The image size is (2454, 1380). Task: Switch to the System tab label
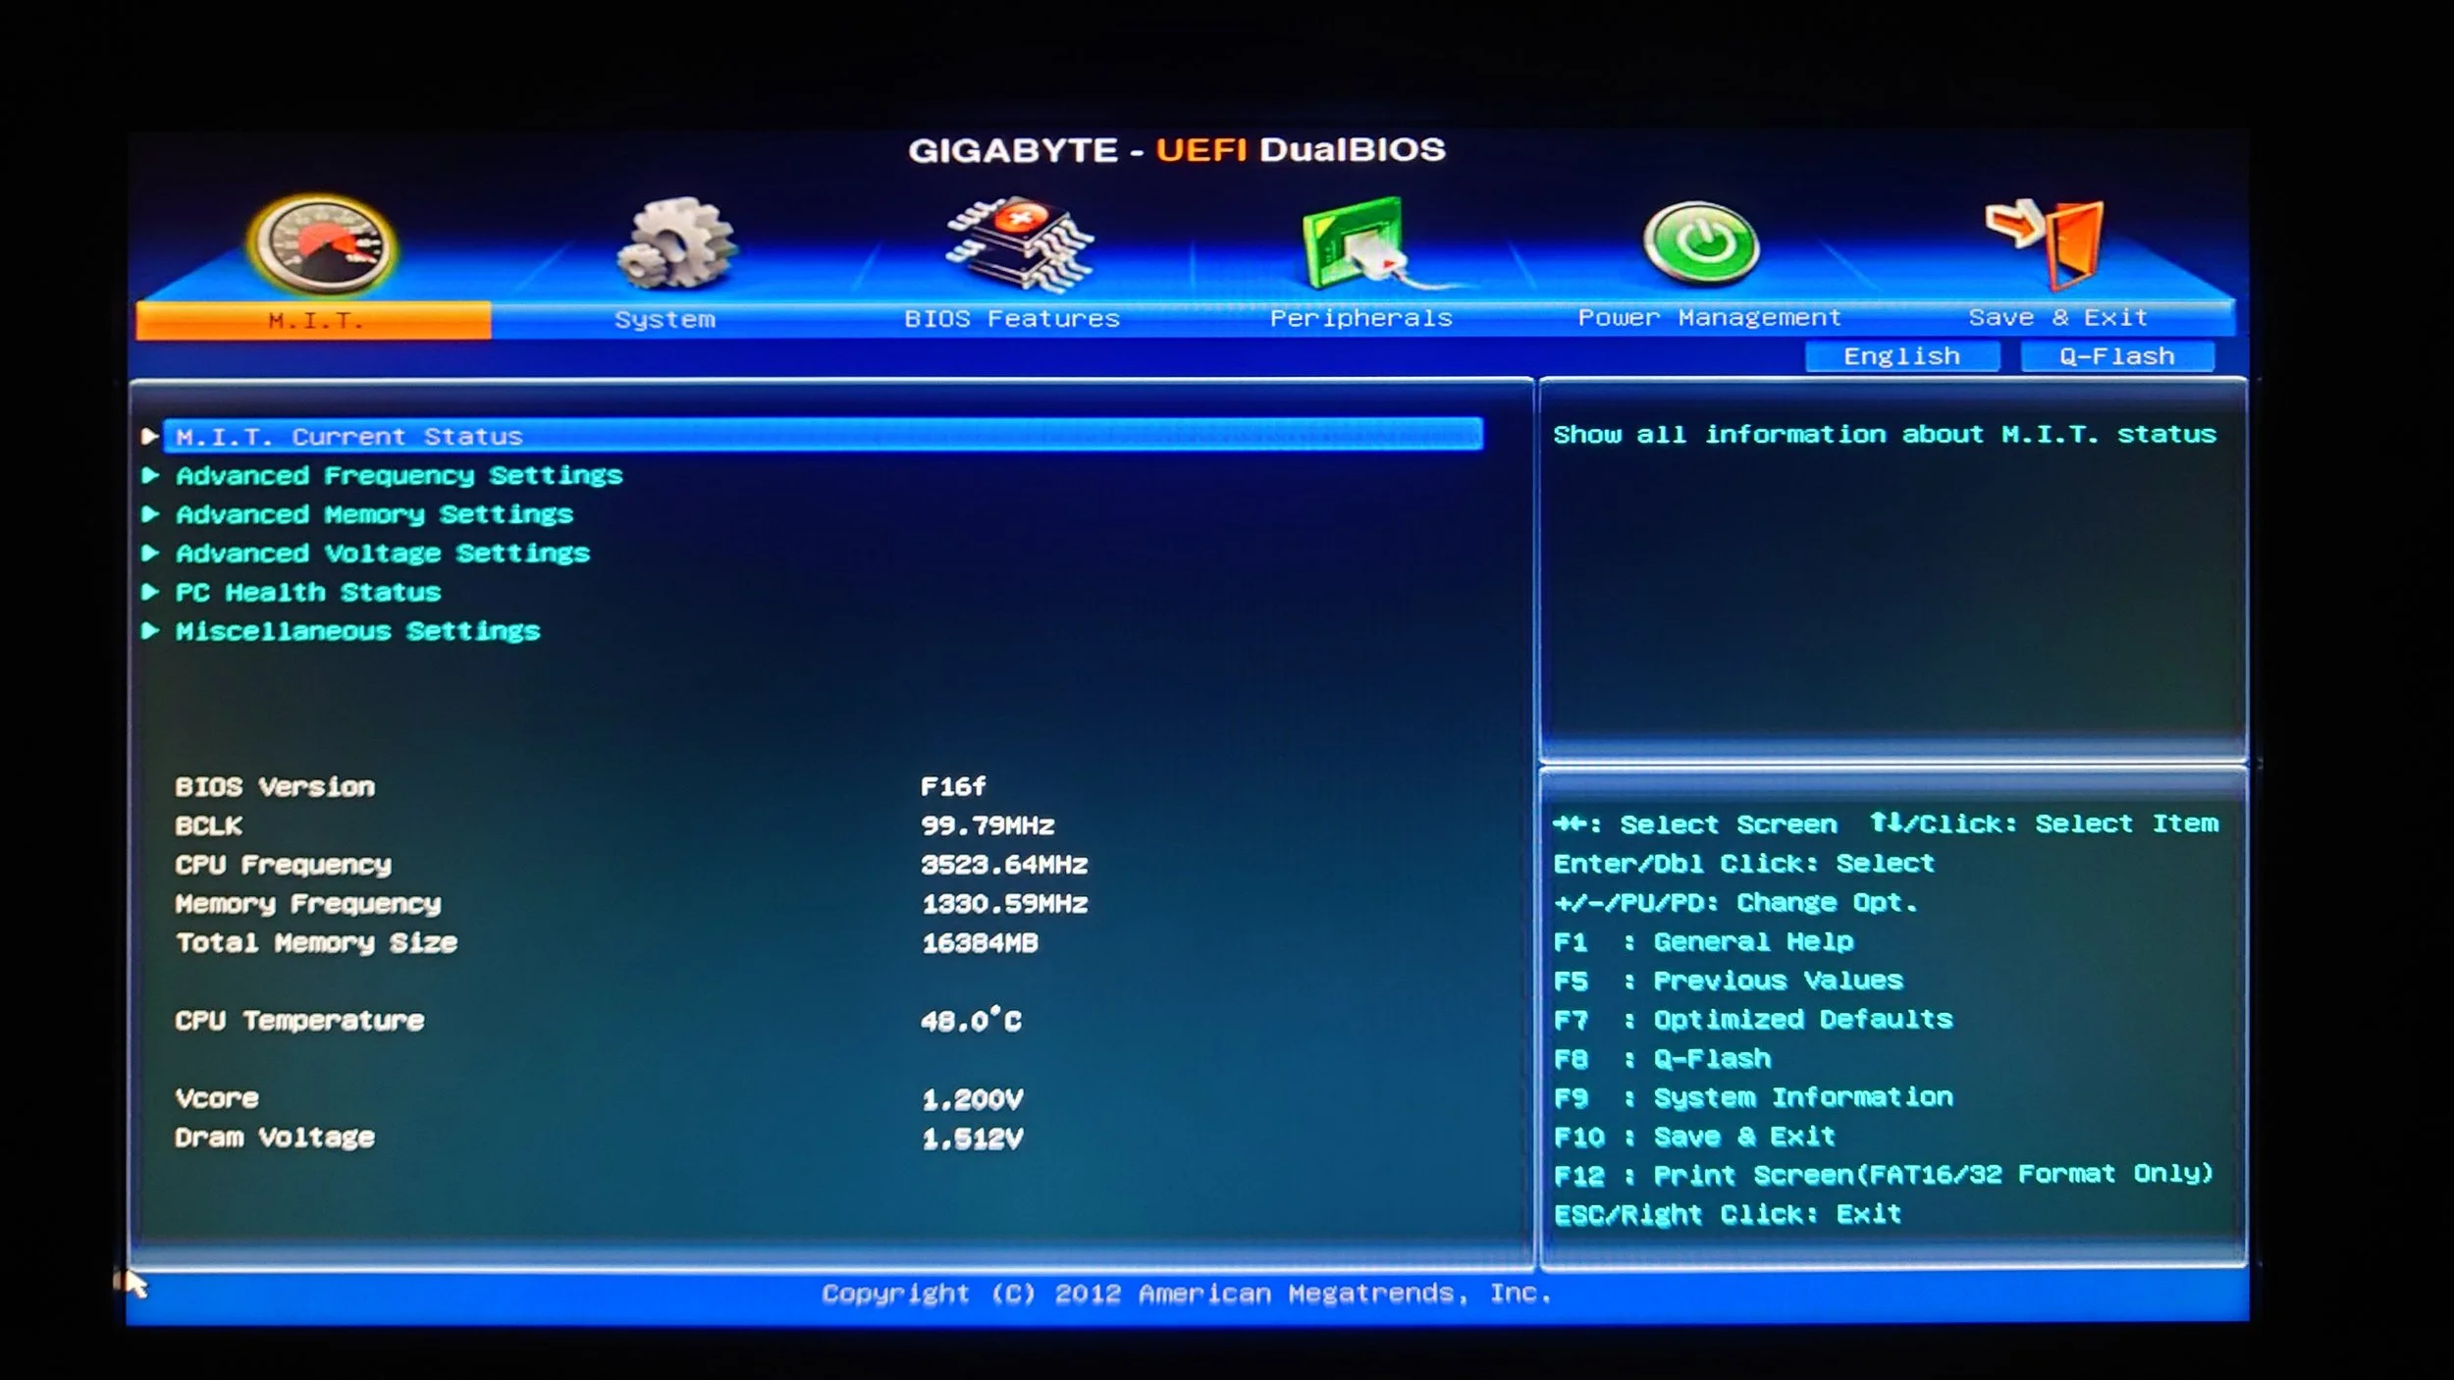pos(665,319)
